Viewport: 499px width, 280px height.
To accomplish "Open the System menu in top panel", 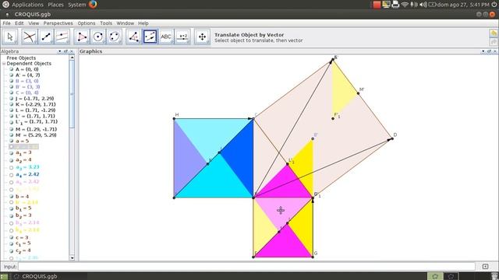I will [76, 5].
